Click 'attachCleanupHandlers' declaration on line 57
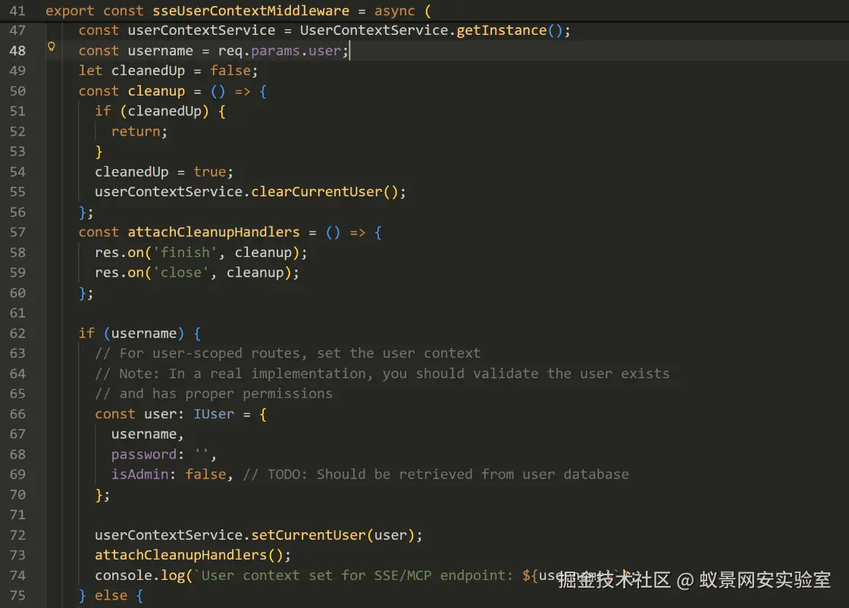This screenshot has height=608, width=849. coord(213,232)
